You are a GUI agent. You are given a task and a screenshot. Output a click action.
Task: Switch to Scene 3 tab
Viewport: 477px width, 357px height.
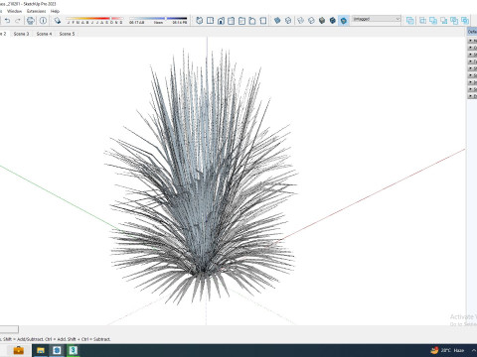point(22,34)
